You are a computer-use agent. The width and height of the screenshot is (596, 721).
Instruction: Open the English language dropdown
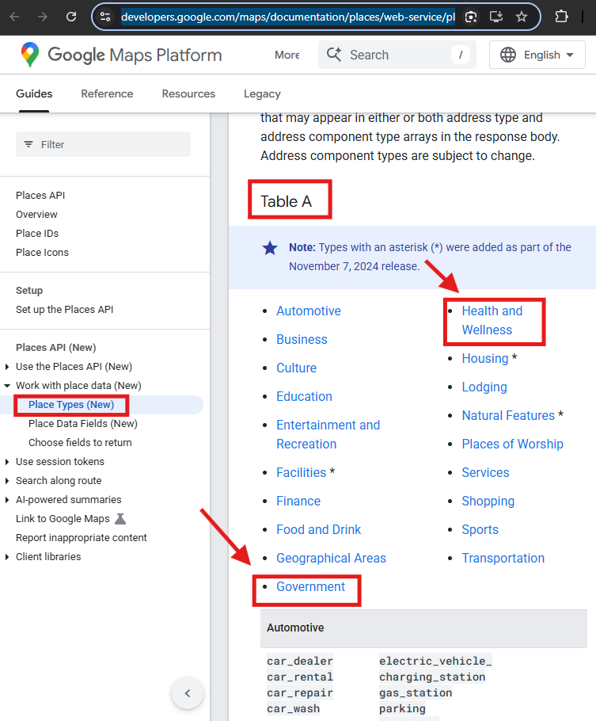[x=537, y=55]
